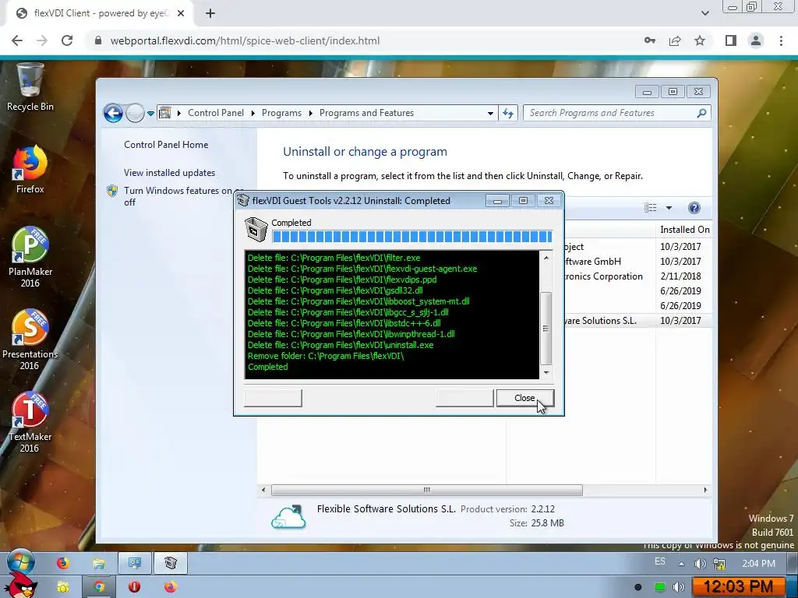The image size is (798, 598).
Task: Change view icon in Programs toolbar
Action: (x=651, y=207)
